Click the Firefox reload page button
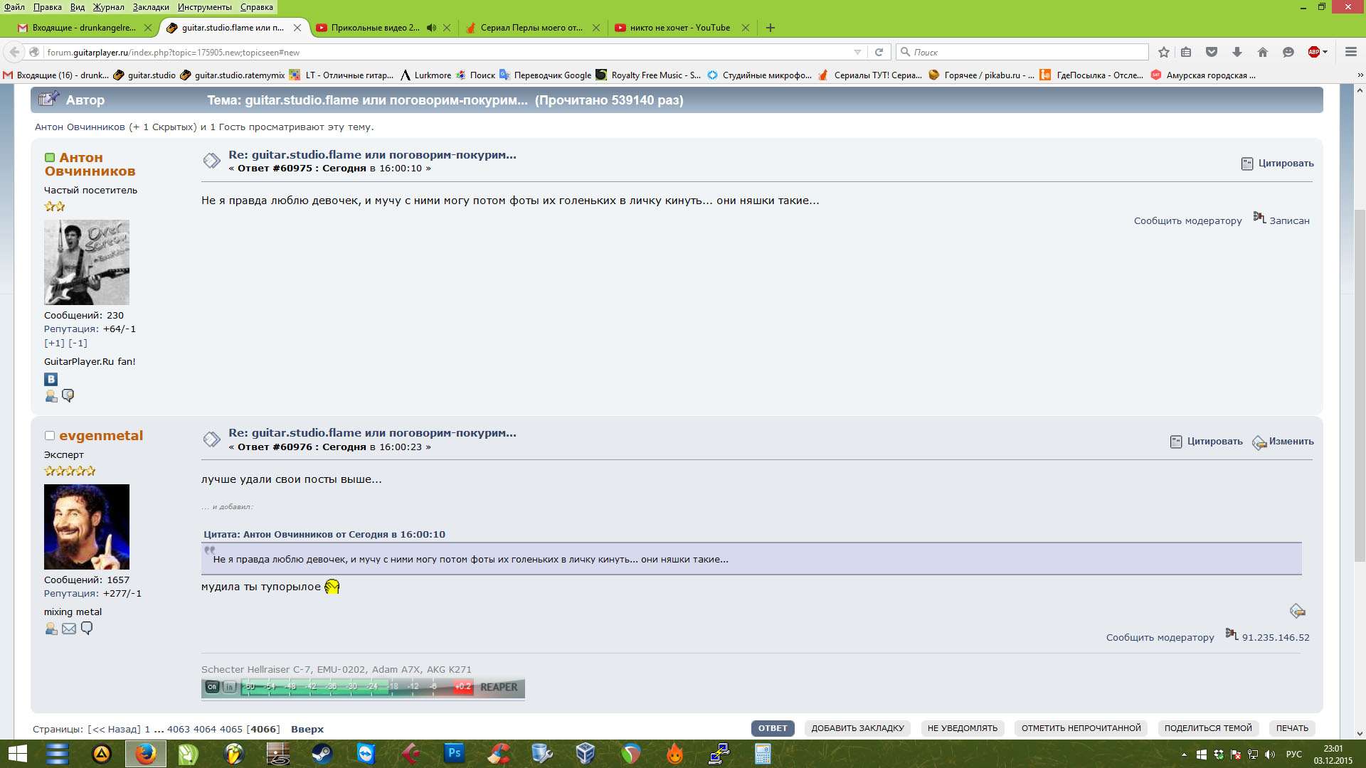This screenshot has height=768, width=1366. click(x=879, y=52)
